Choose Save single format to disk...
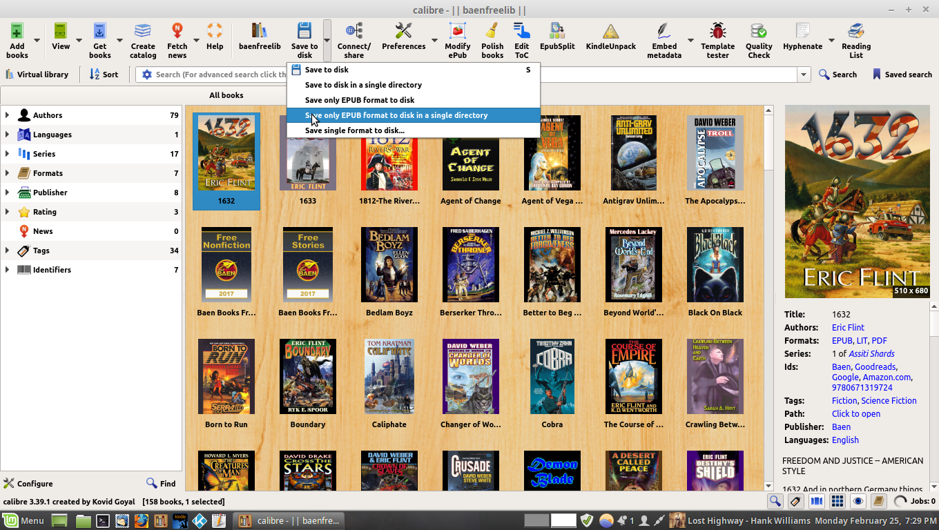The height and width of the screenshot is (530, 939). point(414,130)
